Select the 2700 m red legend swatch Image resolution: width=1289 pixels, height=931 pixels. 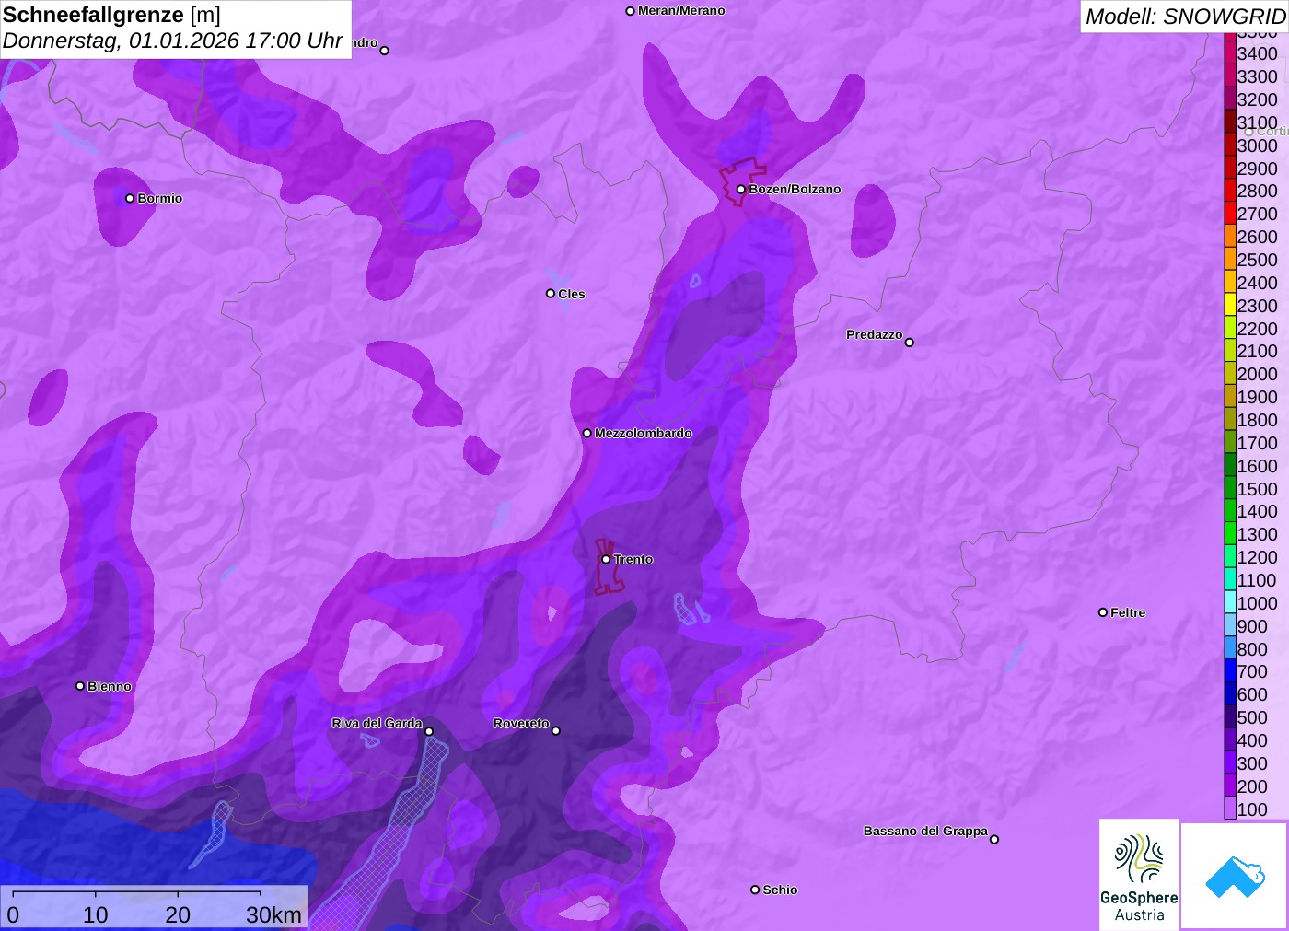tap(1230, 214)
